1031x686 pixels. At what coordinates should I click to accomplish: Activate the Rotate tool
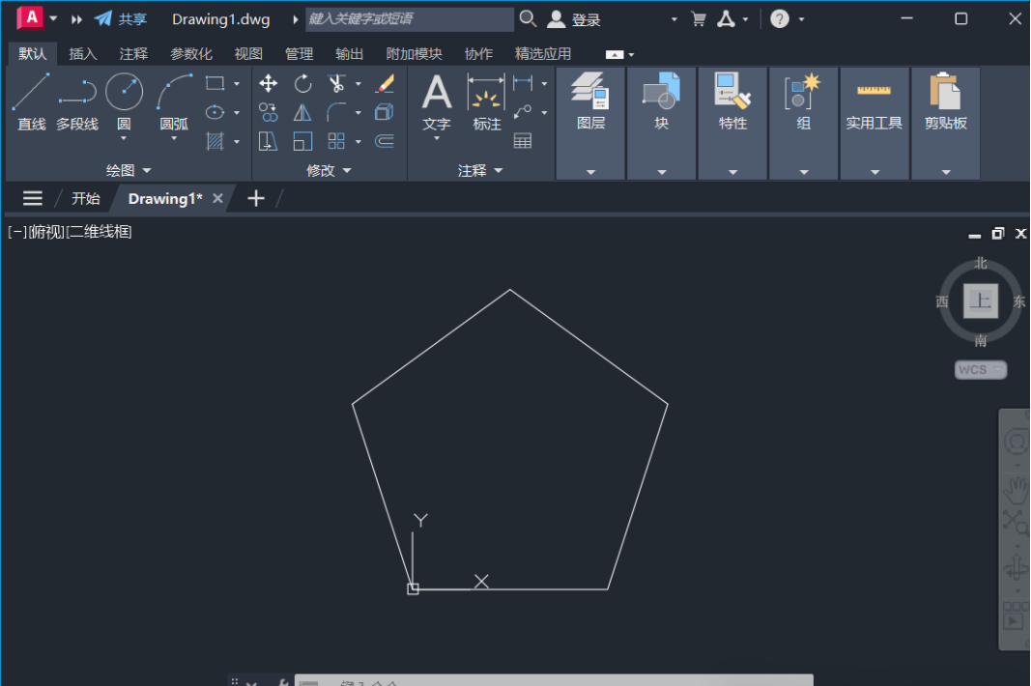pos(302,83)
